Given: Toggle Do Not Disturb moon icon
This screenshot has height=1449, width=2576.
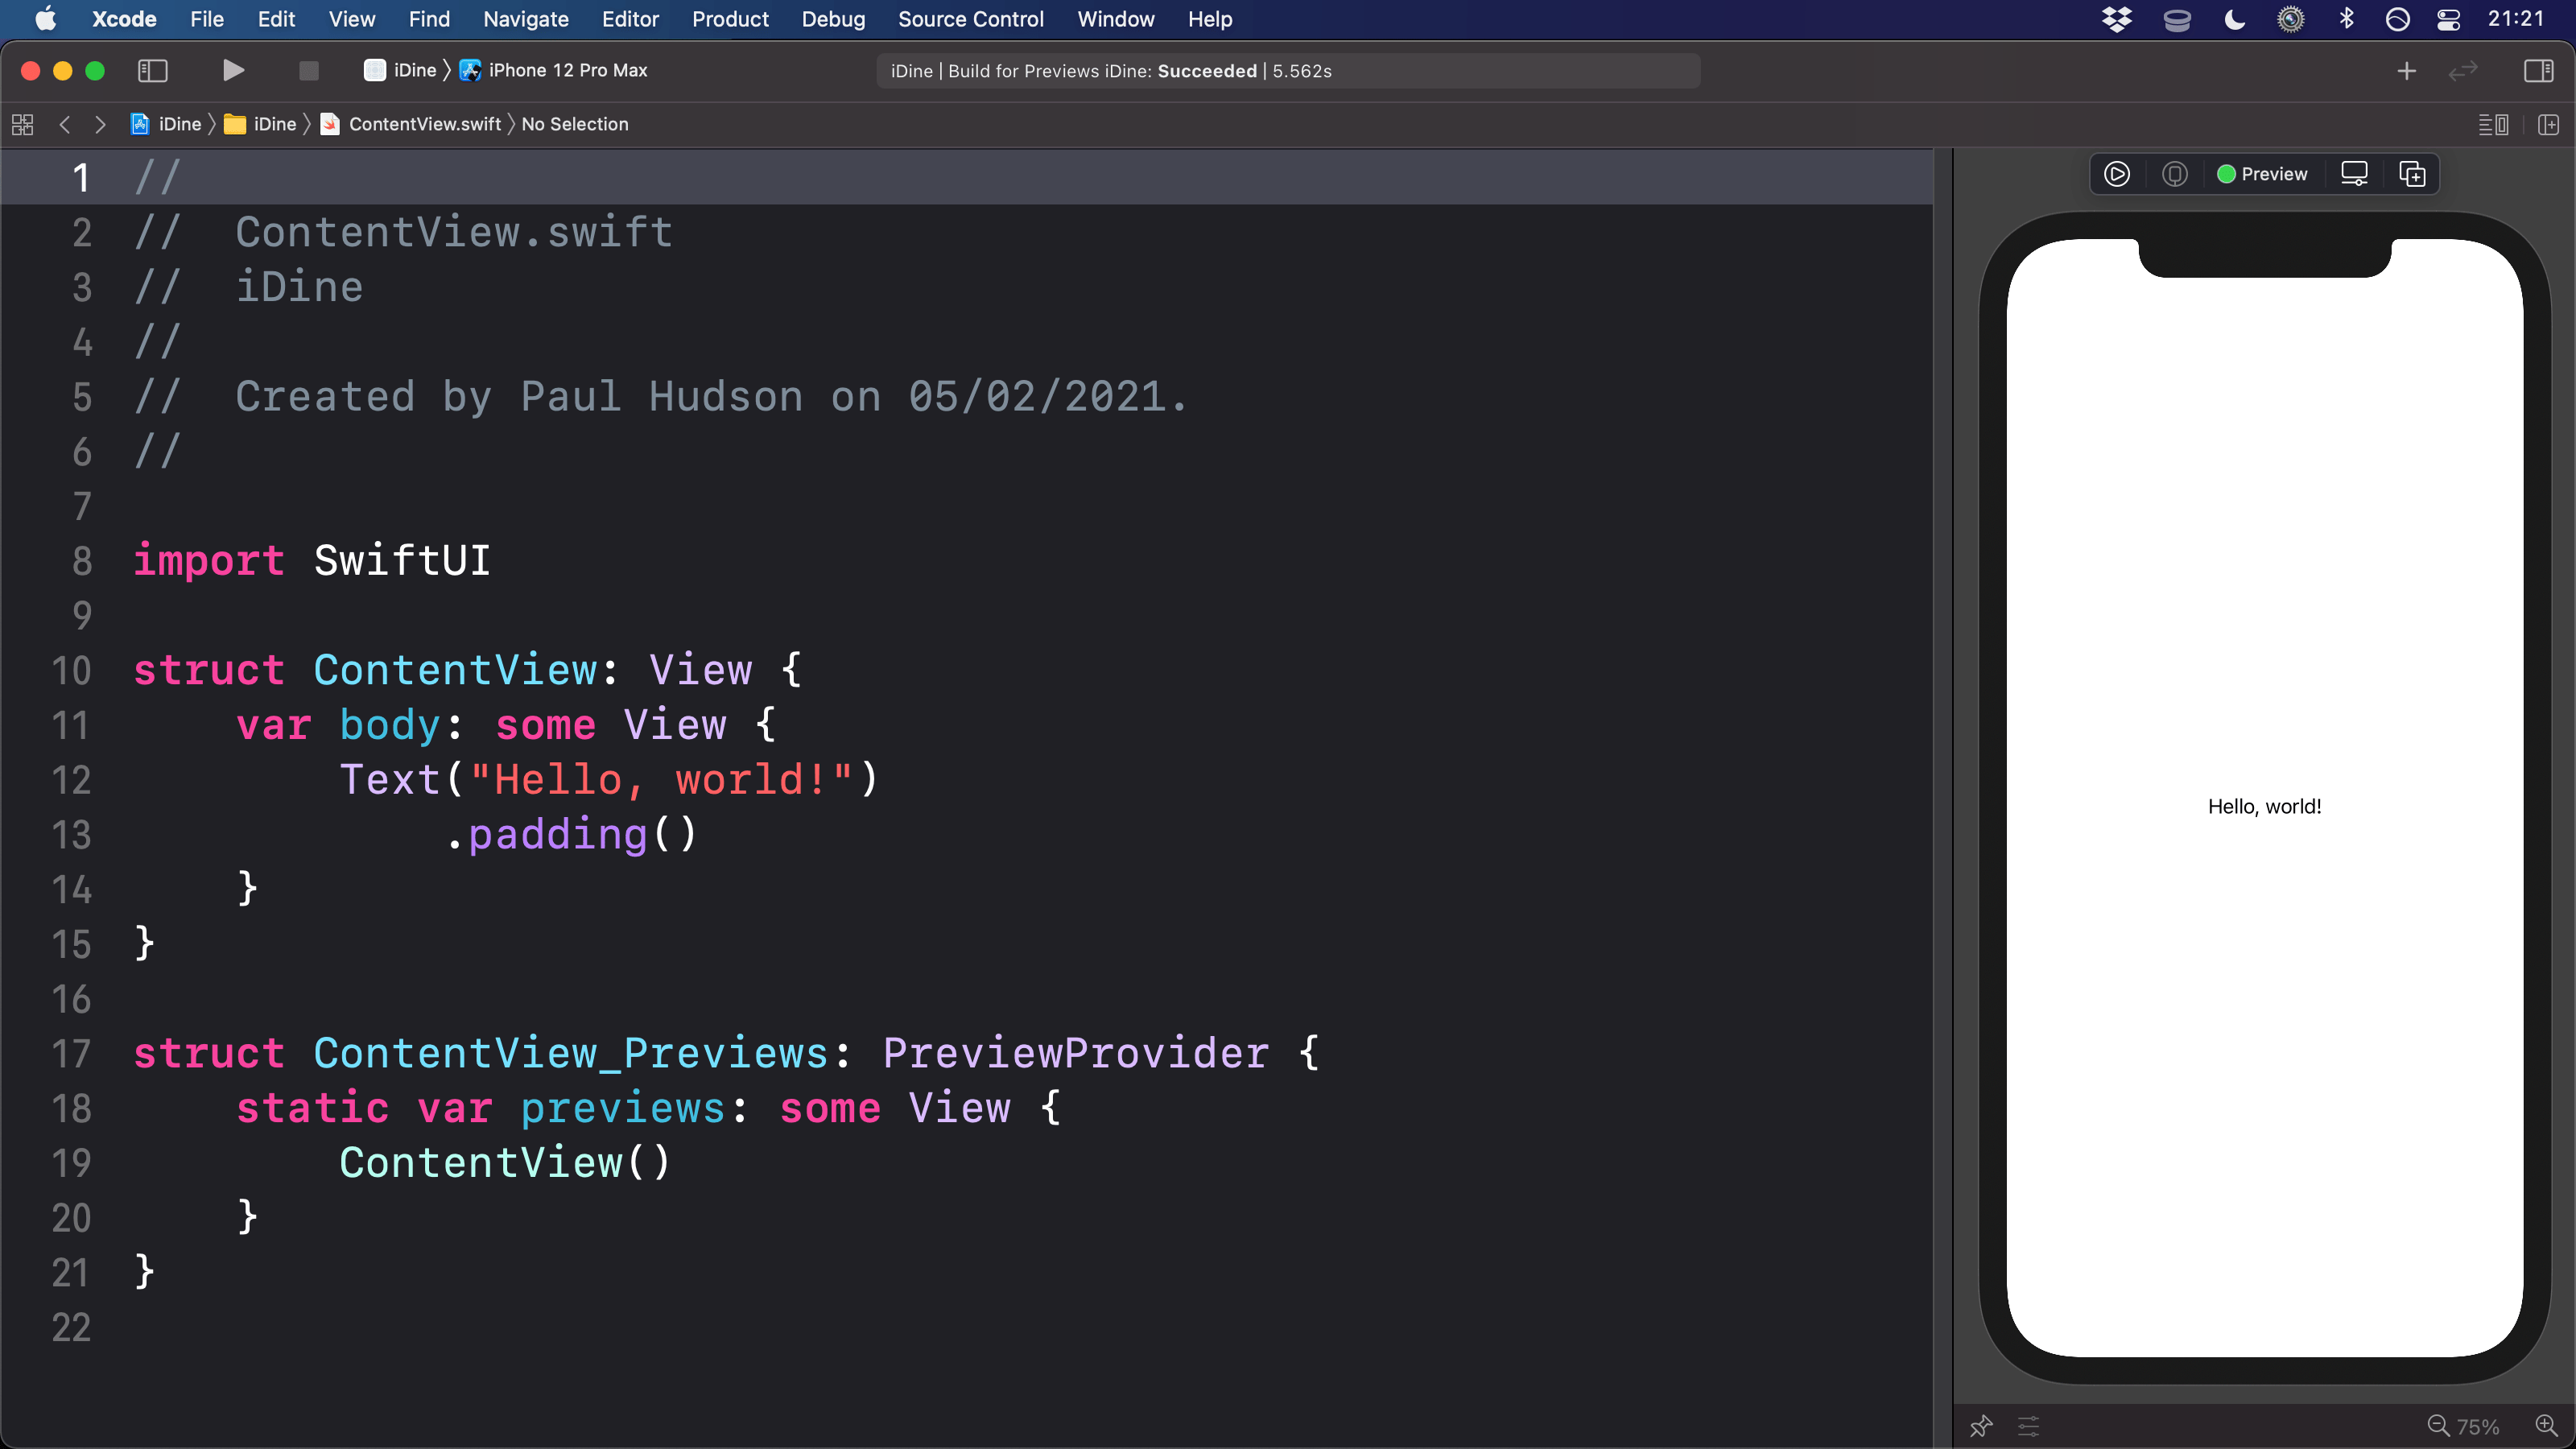Looking at the screenshot, I should click(2234, 19).
